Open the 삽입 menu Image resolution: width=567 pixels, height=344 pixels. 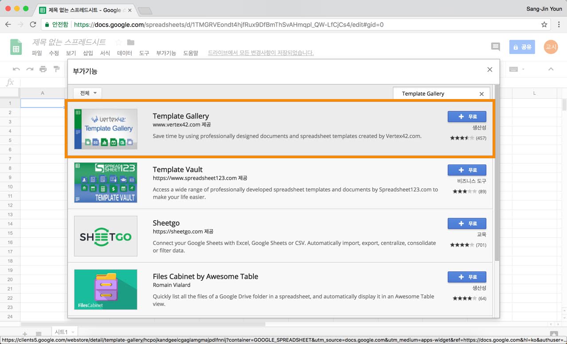pos(88,53)
